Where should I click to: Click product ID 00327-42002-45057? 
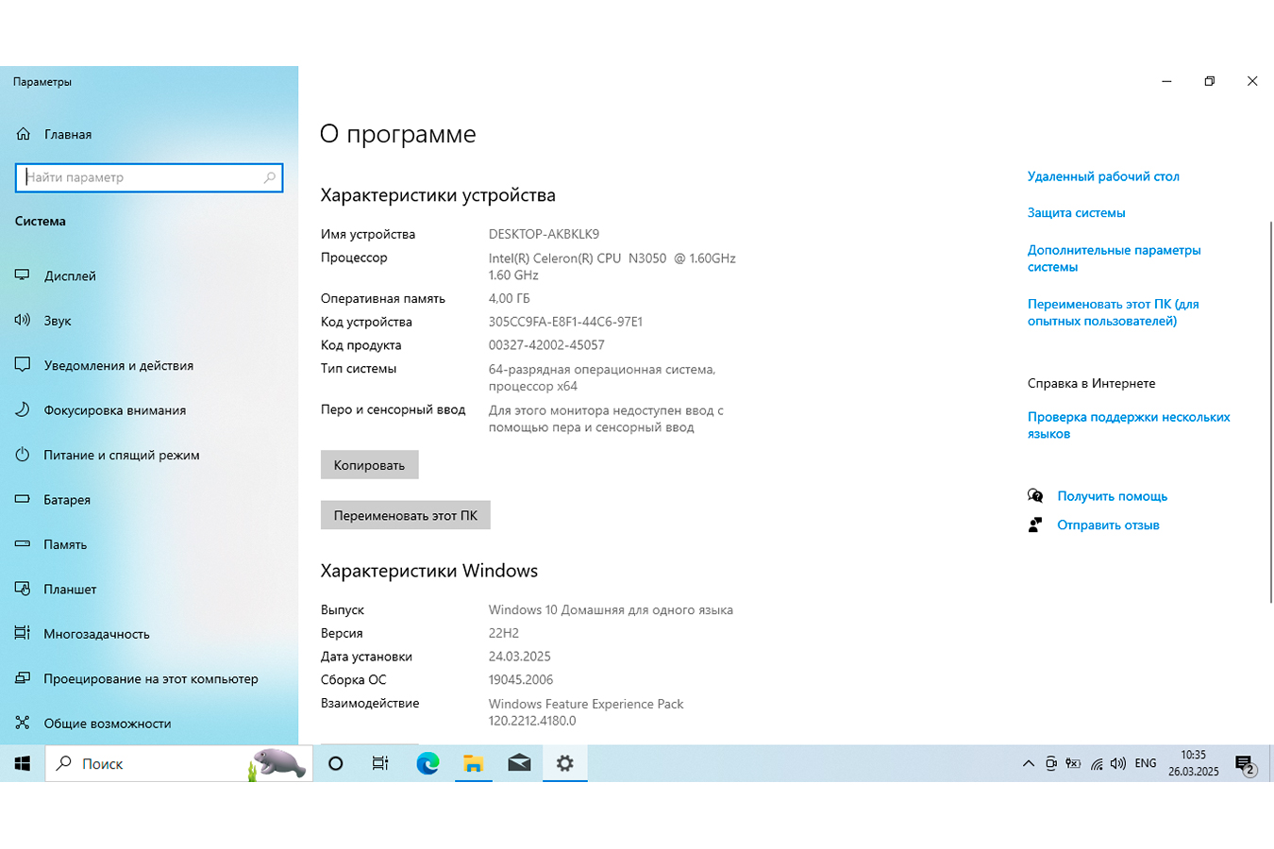click(546, 345)
